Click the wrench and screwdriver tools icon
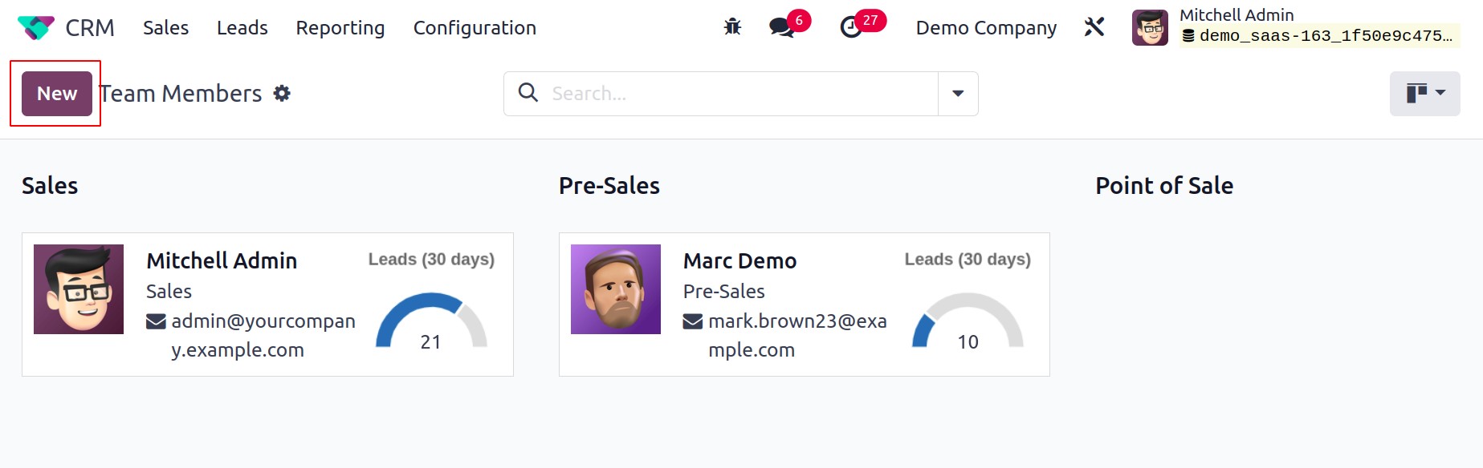 [x=1094, y=27]
